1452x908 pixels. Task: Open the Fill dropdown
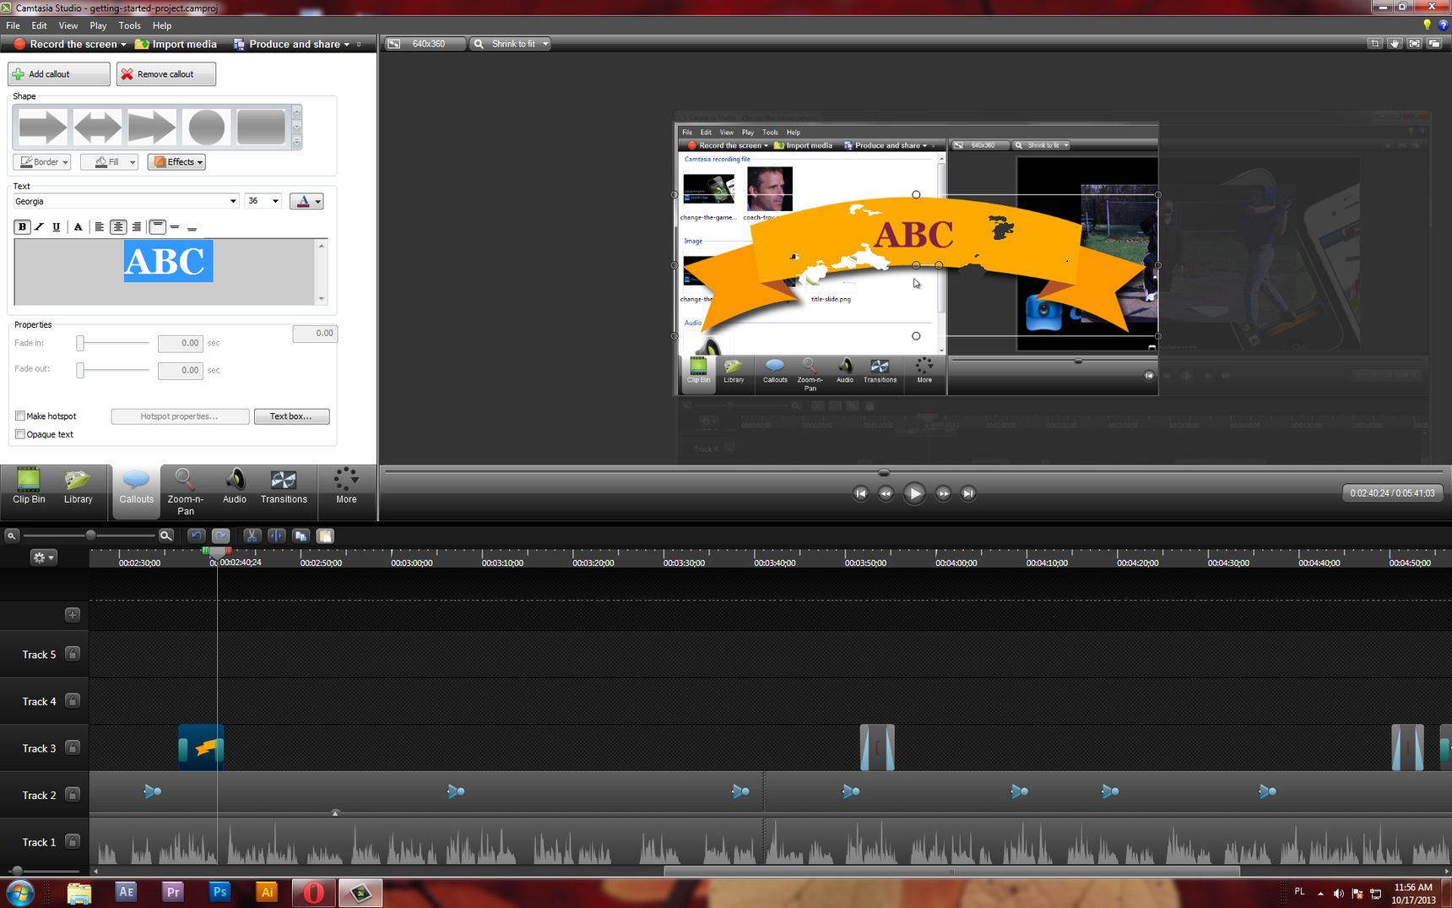(x=109, y=162)
